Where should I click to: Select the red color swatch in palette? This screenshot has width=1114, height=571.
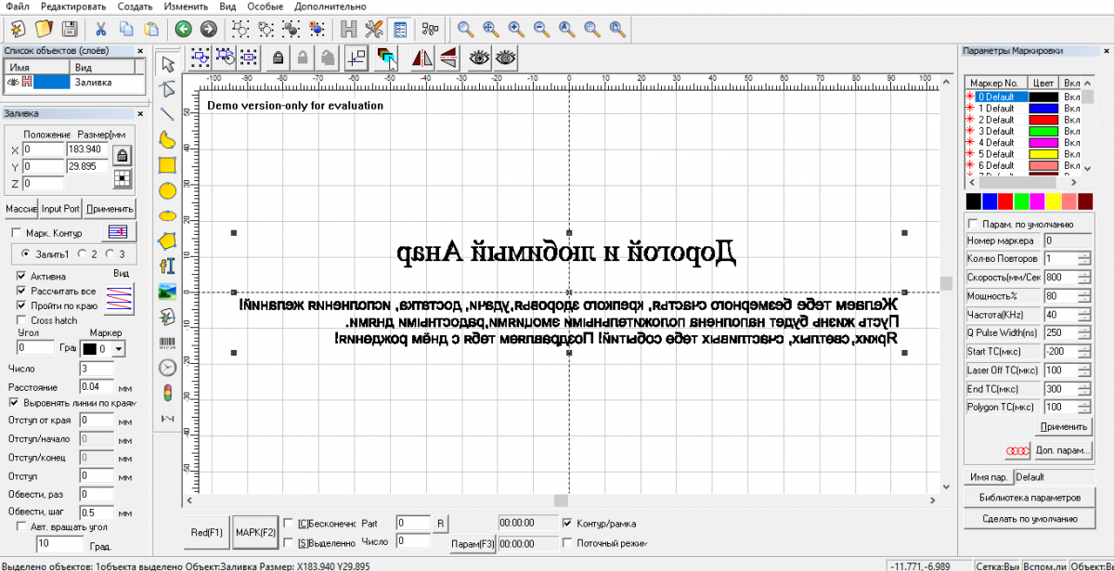(x=1005, y=201)
